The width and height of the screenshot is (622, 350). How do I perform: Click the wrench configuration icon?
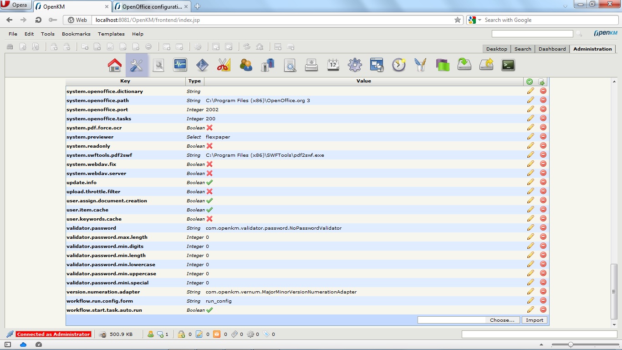click(137, 65)
